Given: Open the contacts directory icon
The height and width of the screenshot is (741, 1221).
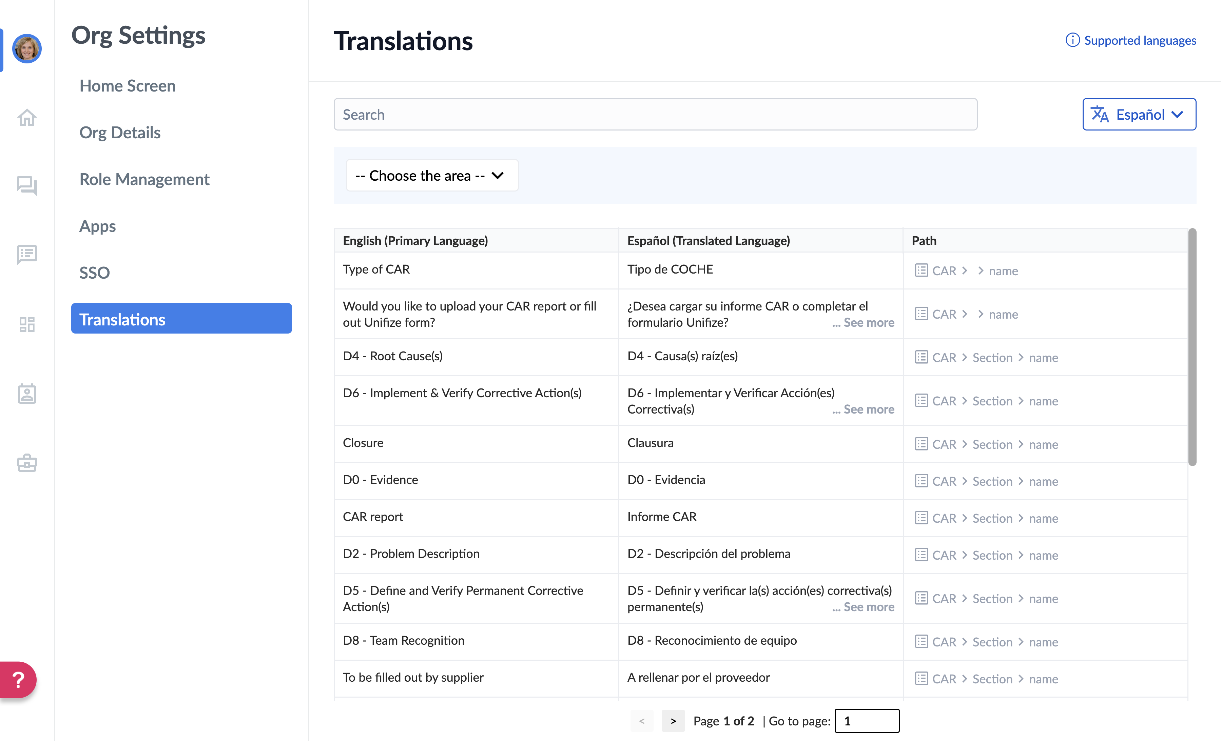Looking at the screenshot, I should pos(27,394).
